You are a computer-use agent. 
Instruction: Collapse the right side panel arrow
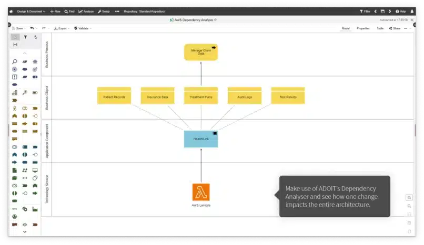point(415,25)
